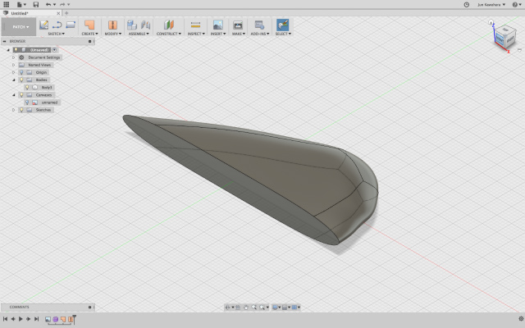The height and width of the screenshot is (328, 525).
Task: Select the Pan hand tool
Action: (246, 307)
